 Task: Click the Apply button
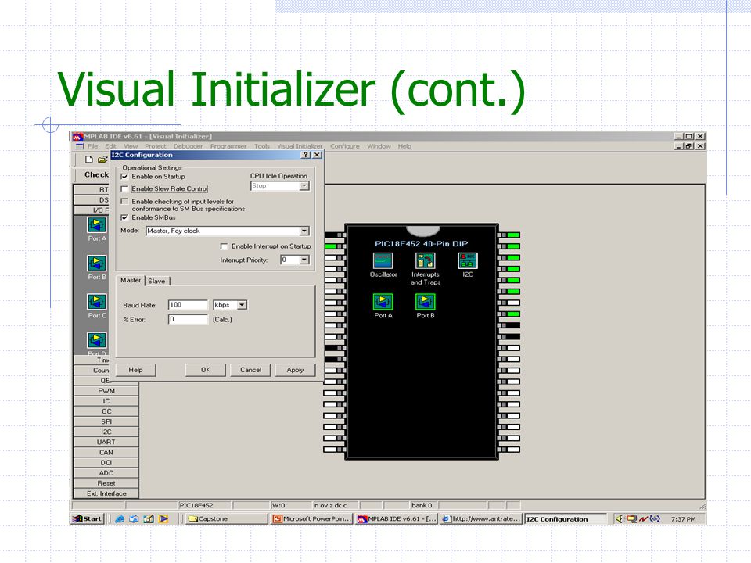pos(295,370)
